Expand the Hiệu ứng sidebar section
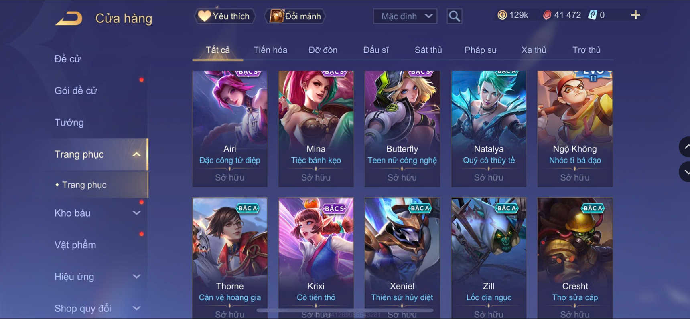Viewport: 690px width, 319px height. pos(136,277)
